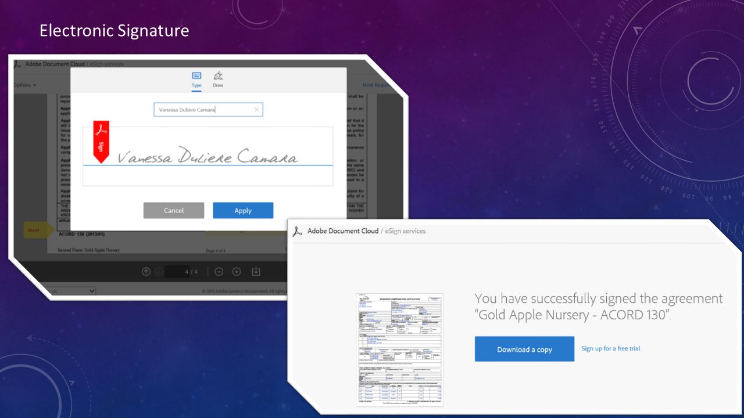Clear the name field with the X icon

[x=256, y=110]
